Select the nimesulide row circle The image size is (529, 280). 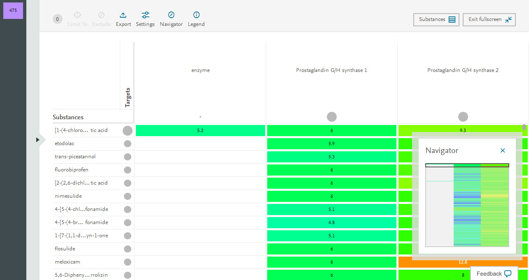pyautogui.click(x=128, y=197)
